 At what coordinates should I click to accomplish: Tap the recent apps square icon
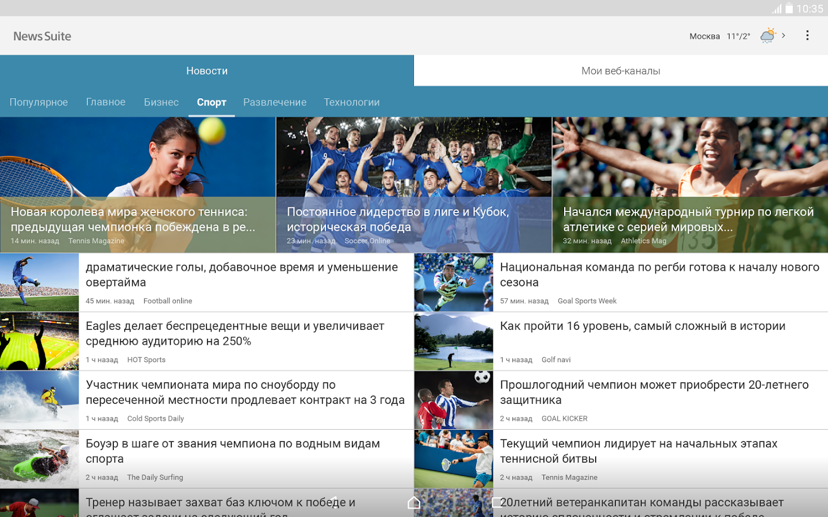click(x=497, y=503)
